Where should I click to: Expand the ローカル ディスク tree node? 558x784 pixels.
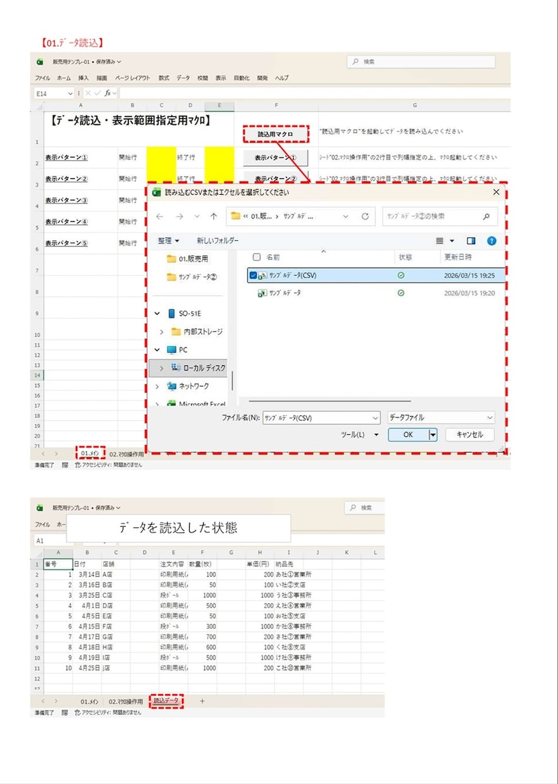[162, 367]
